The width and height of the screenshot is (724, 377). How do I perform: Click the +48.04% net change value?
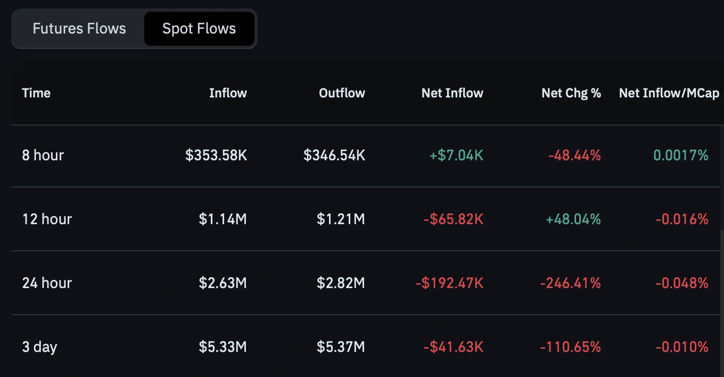click(x=574, y=219)
